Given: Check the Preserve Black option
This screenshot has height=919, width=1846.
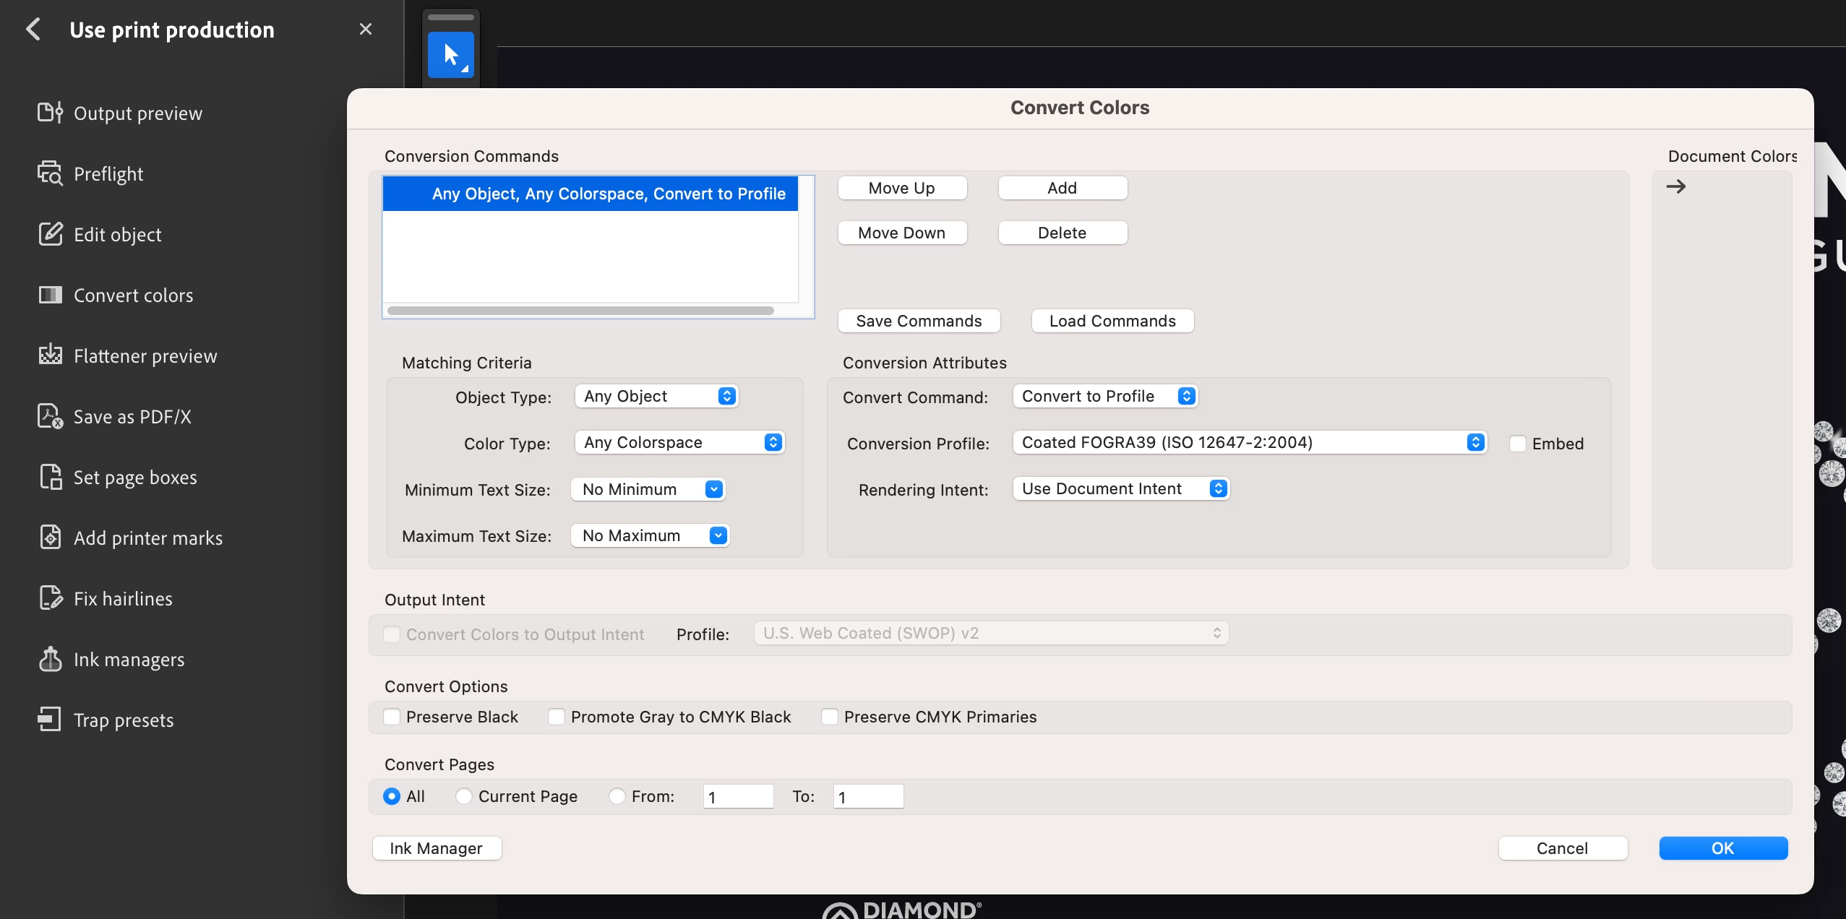Looking at the screenshot, I should (x=392, y=717).
